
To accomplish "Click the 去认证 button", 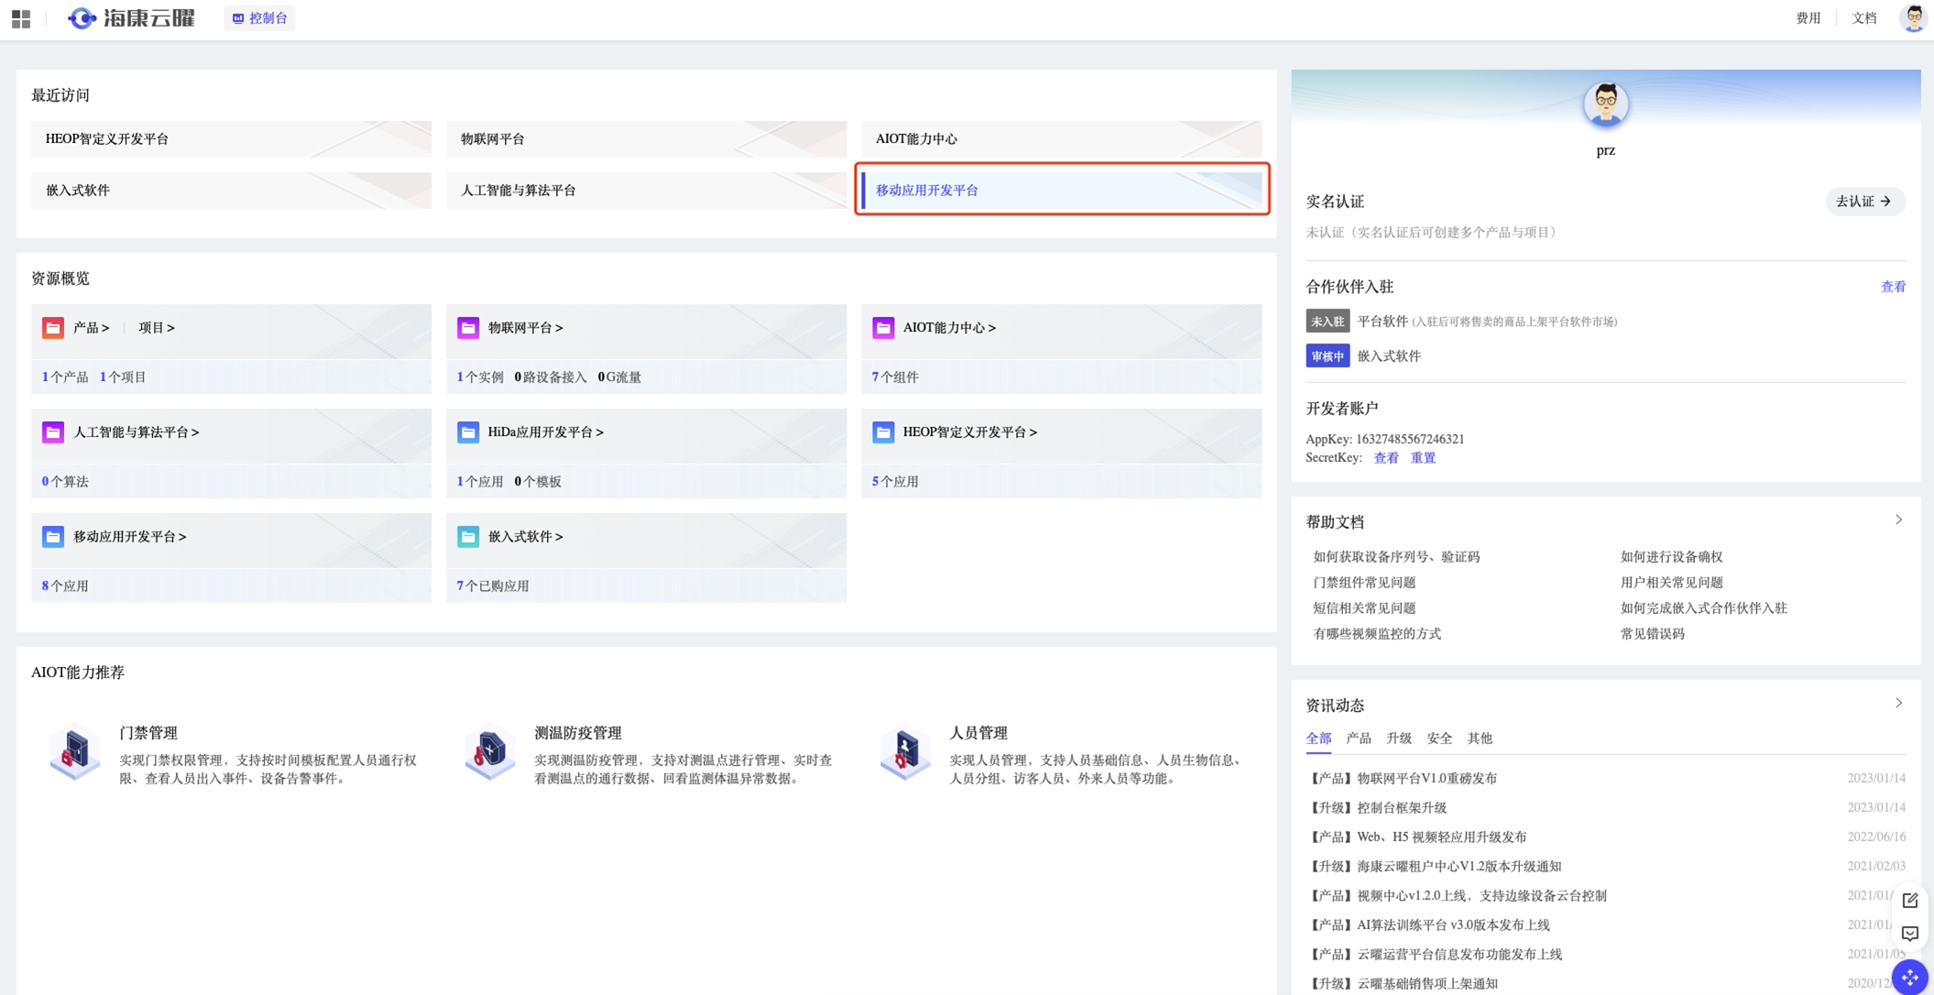I will (x=1865, y=202).
